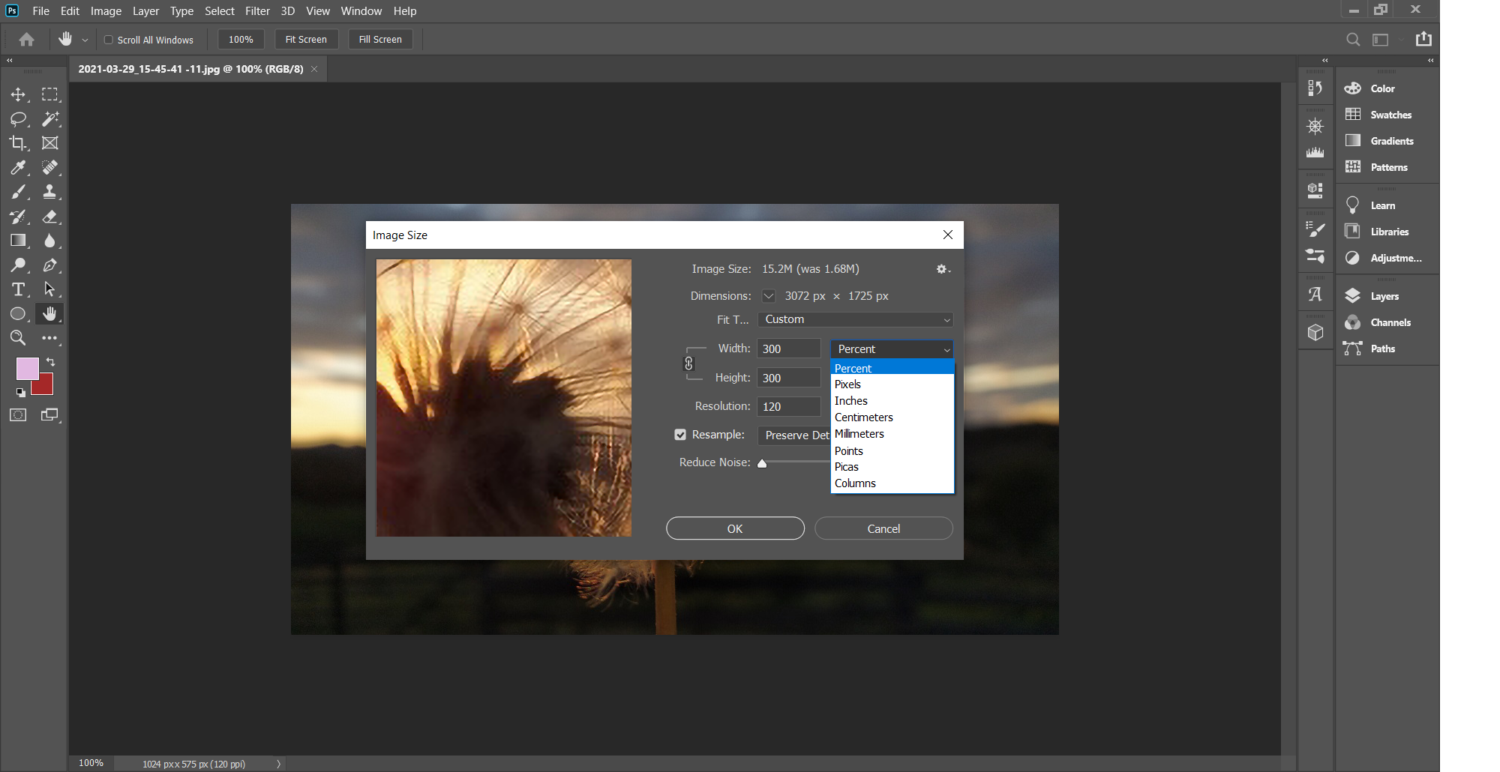This screenshot has width=1500, height=772.
Task: Toggle the Resample checkbox
Action: [x=680, y=435]
